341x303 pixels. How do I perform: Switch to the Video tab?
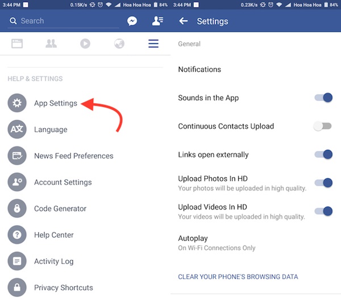(x=85, y=44)
